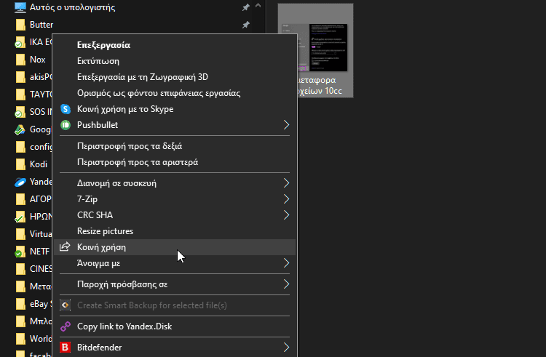Expand the 7-Zip submenu arrow
The width and height of the screenshot is (546, 357).
(286, 198)
